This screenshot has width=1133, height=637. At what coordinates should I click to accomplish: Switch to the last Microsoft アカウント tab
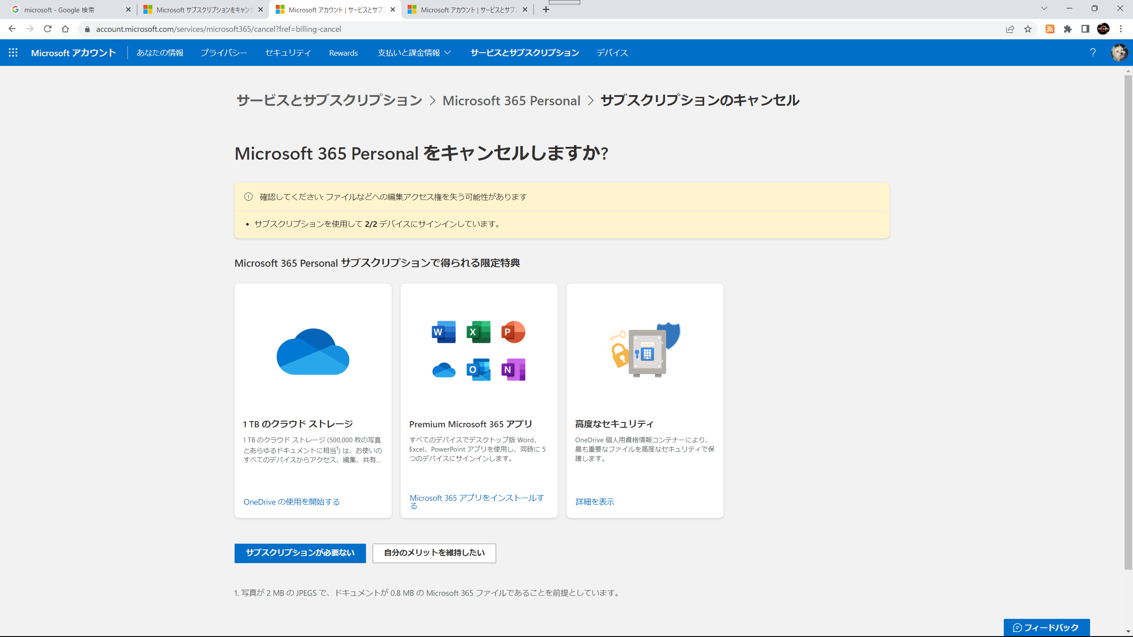pos(467,9)
